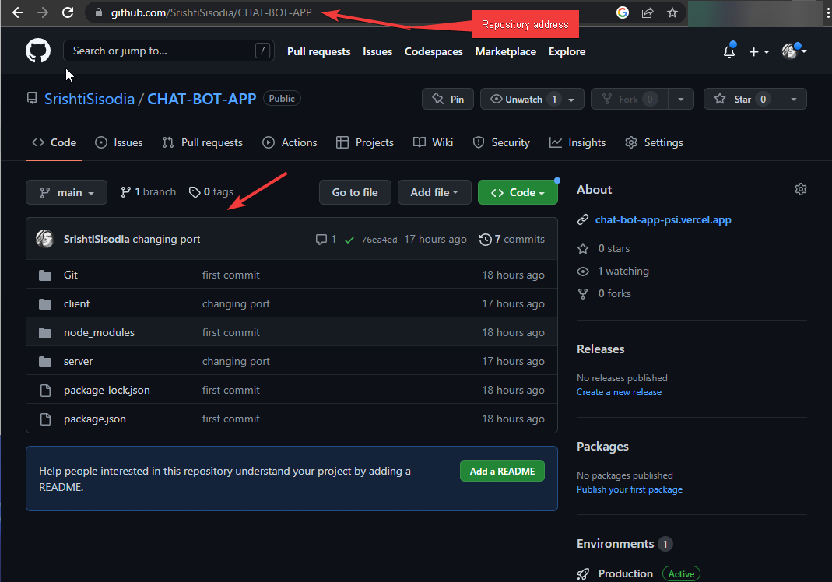This screenshot has width=832, height=582.
Task: Open CHAT-BOT-APP repository name link
Action: [202, 100]
